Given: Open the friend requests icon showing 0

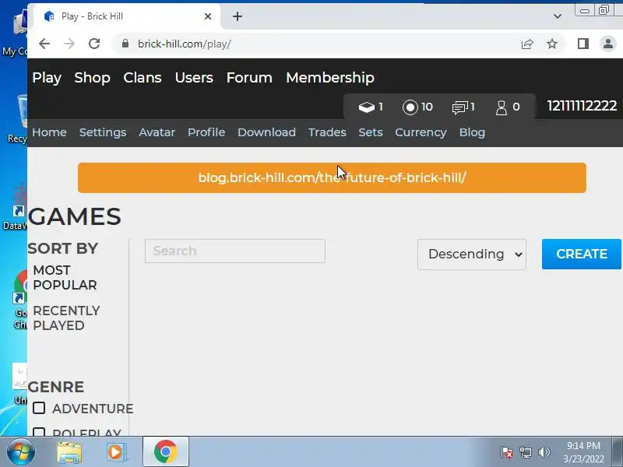Looking at the screenshot, I should (502, 107).
